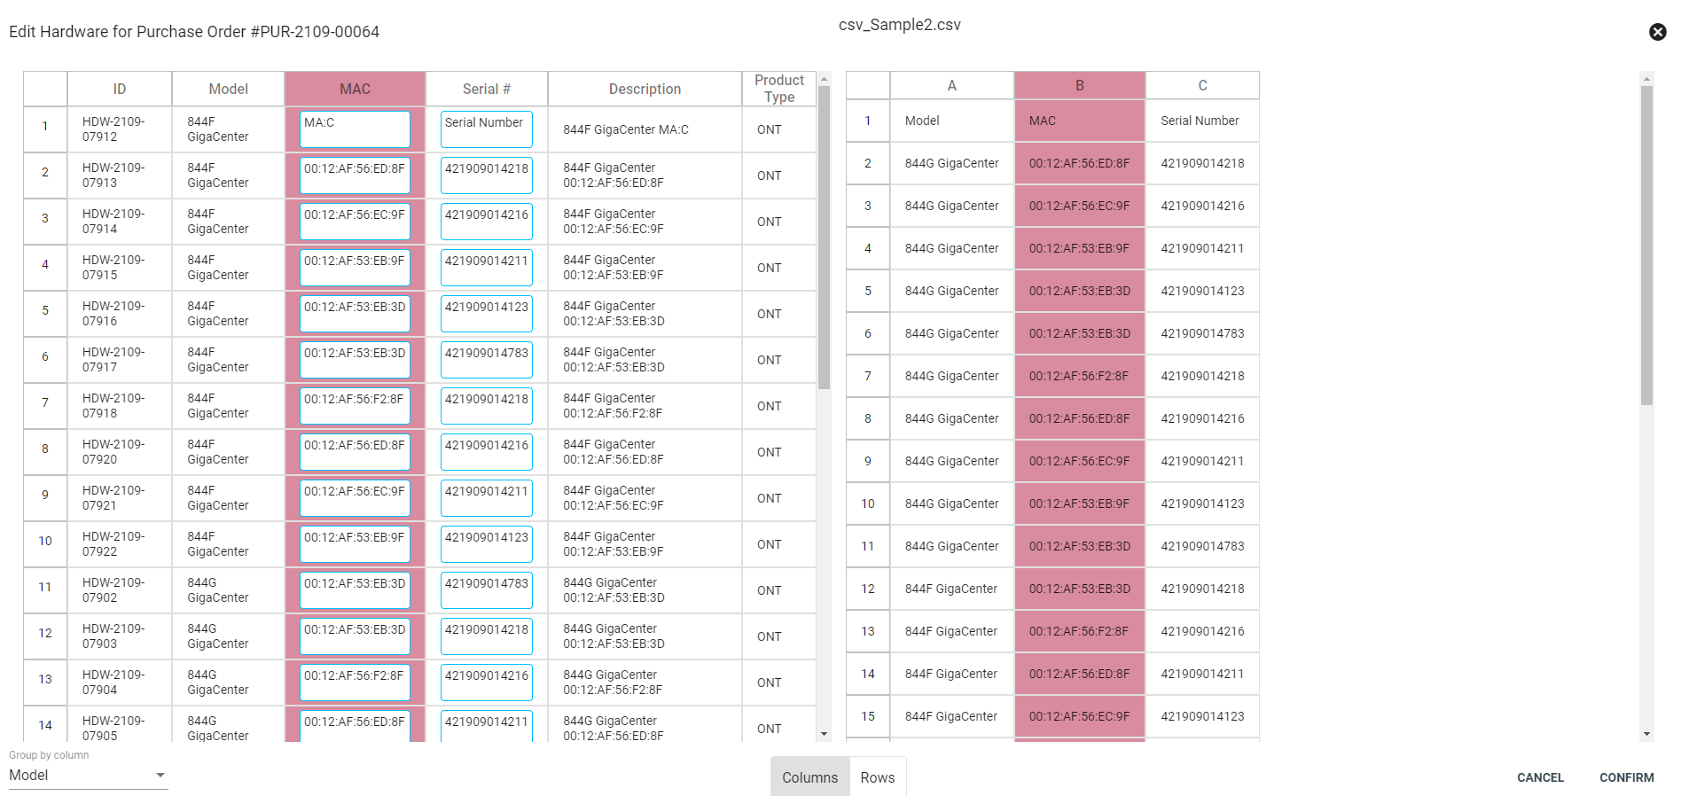Edit serial input for HDW-2109-07922

tap(487, 544)
